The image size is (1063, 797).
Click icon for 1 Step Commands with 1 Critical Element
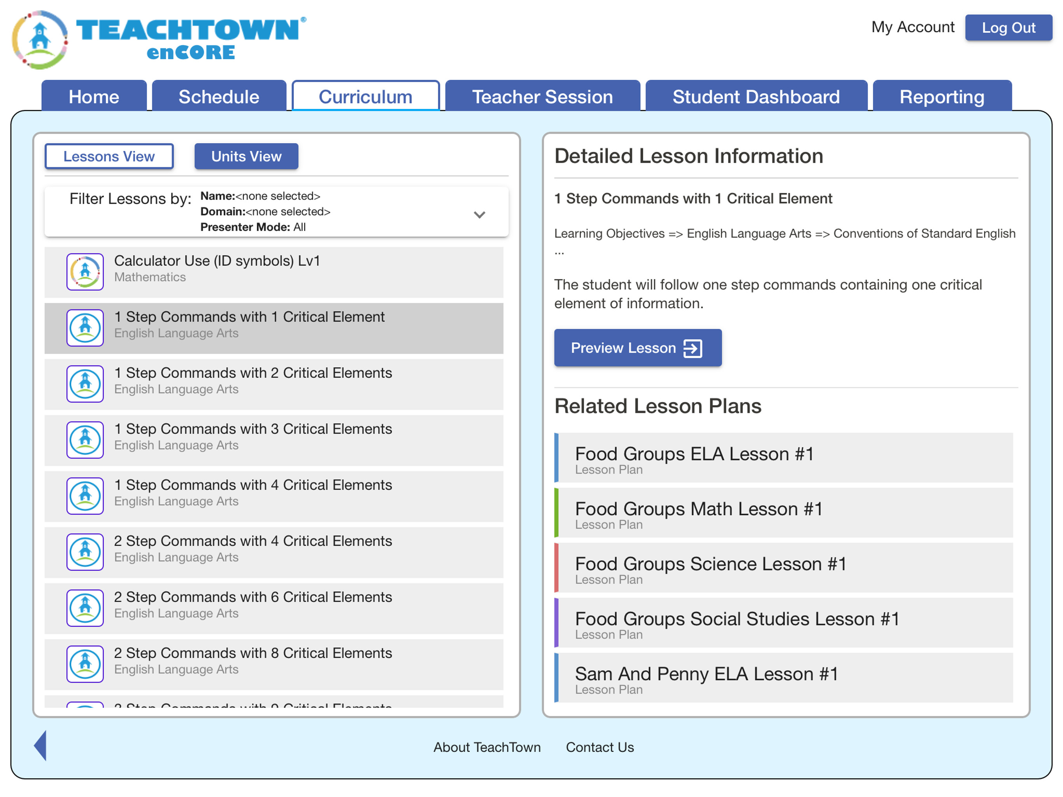pos(85,328)
